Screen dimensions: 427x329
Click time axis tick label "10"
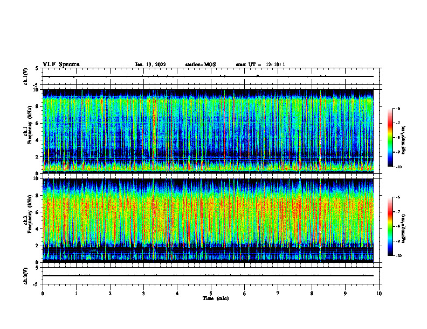379,294
